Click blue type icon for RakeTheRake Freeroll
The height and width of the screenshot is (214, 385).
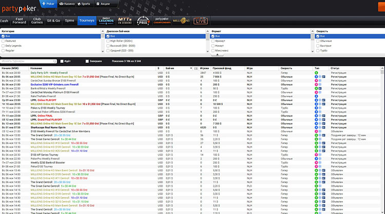coord(316,96)
